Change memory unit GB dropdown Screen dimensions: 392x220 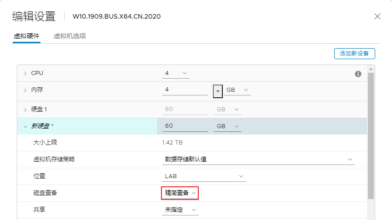click(237, 90)
